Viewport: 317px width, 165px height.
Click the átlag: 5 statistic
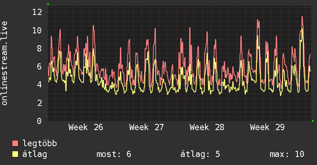[x=200, y=154]
